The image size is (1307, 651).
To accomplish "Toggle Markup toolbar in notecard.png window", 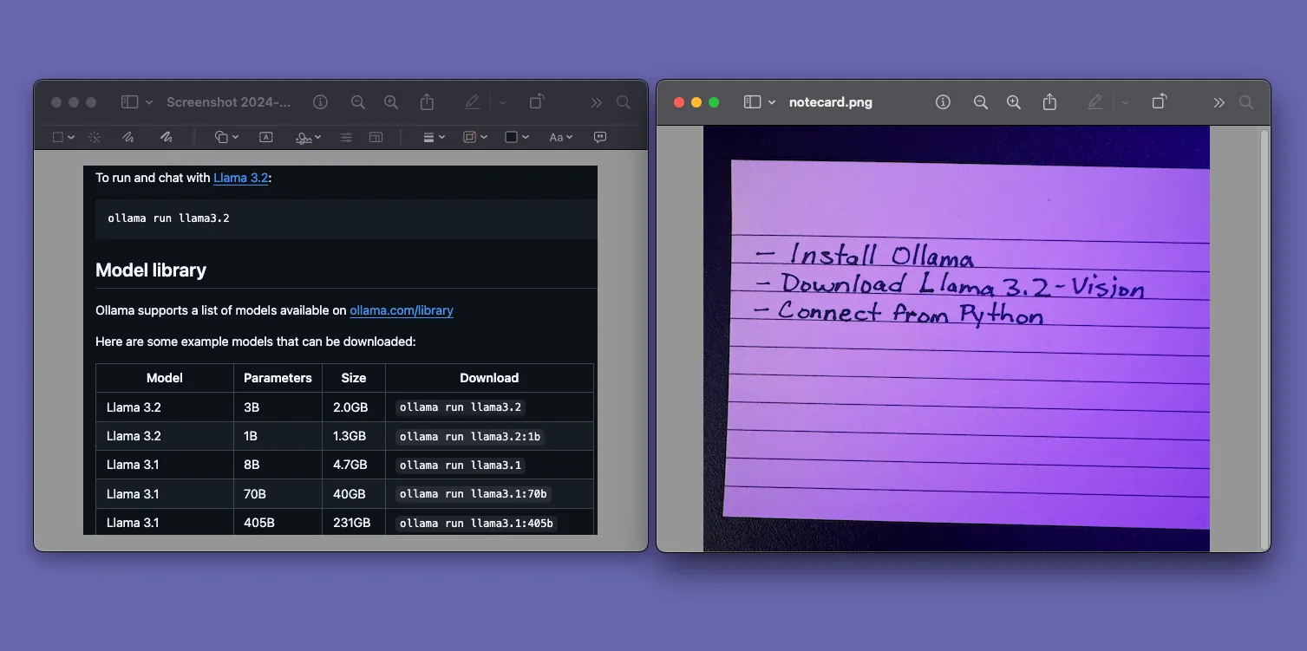I will click(1095, 102).
